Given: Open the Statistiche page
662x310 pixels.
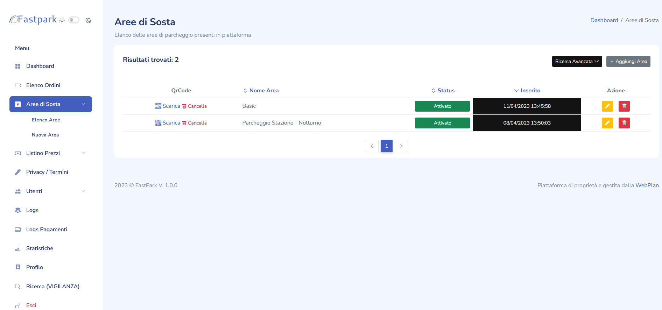Looking at the screenshot, I should pyautogui.click(x=51, y=248).
